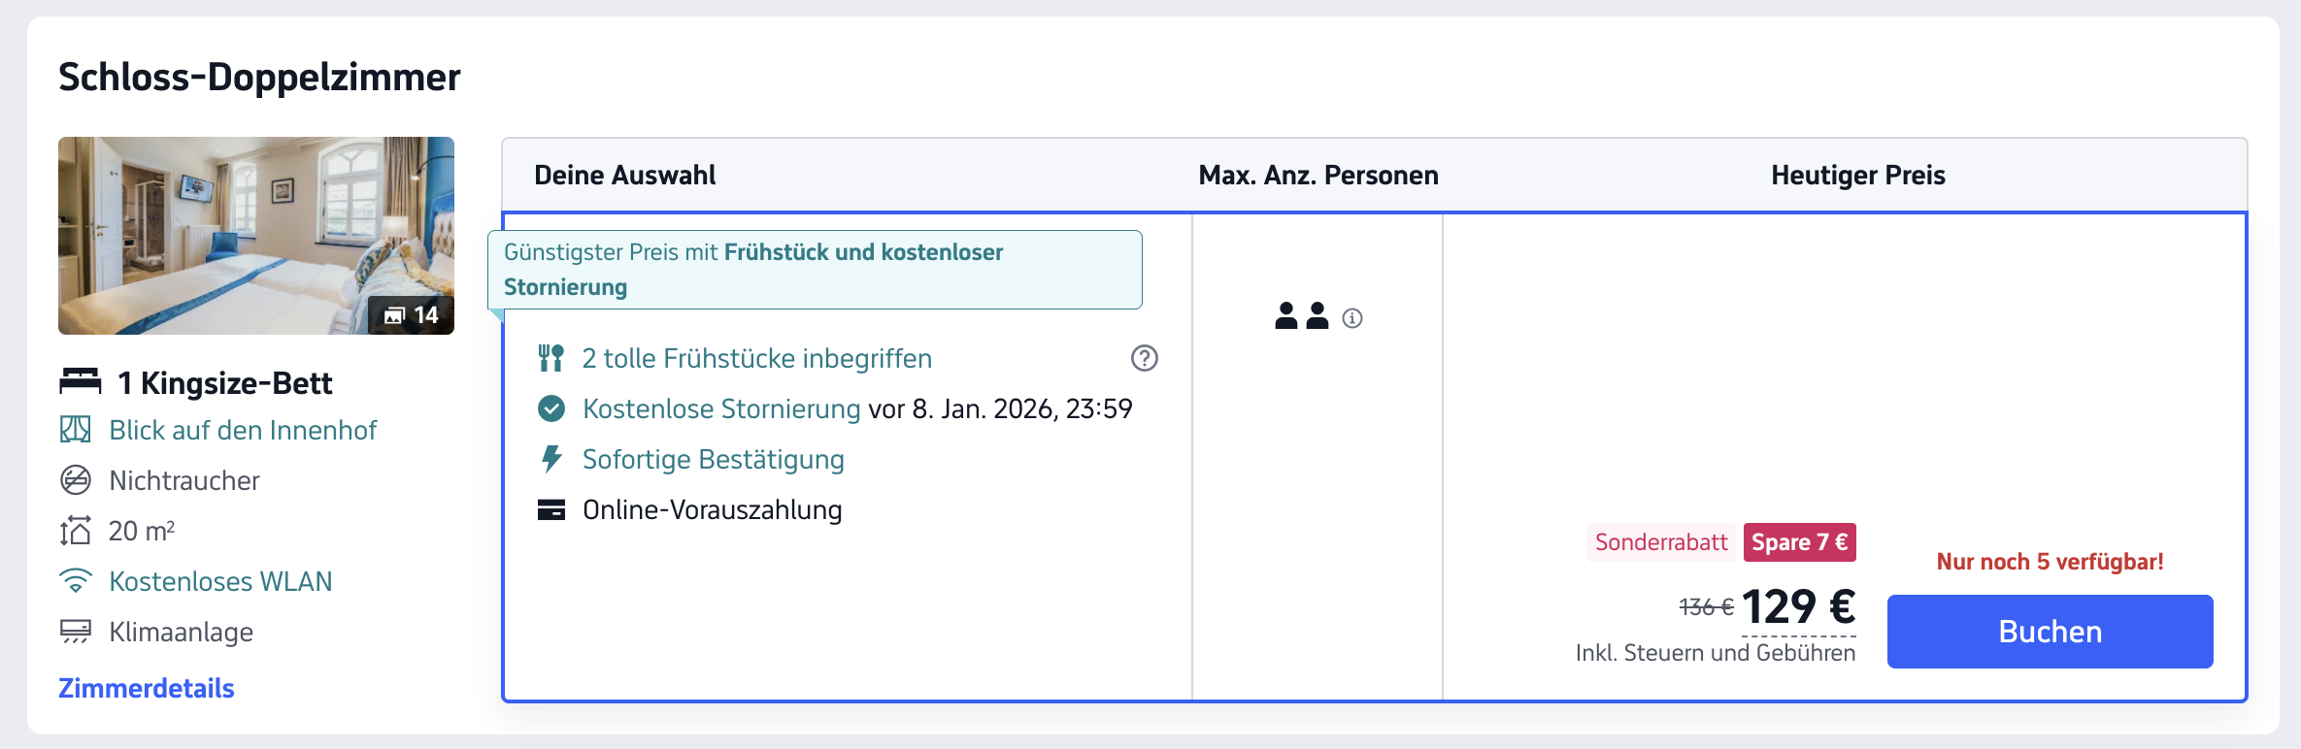The image size is (2301, 749).
Task: Click the fork and knife breakfast icon
Action: click(550, 358)
